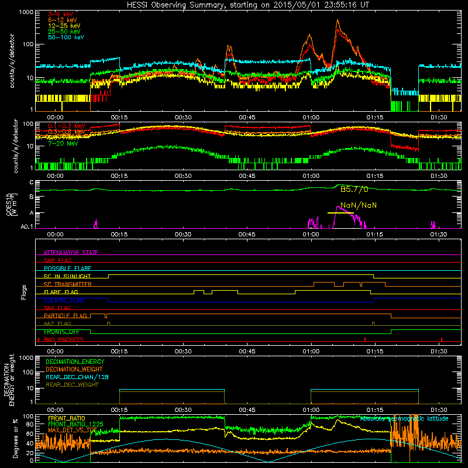This screenshot has height=468, width=468.
Task: Click the SC_IN_SUNLIGHT flag label
Action: click(67, 276)
